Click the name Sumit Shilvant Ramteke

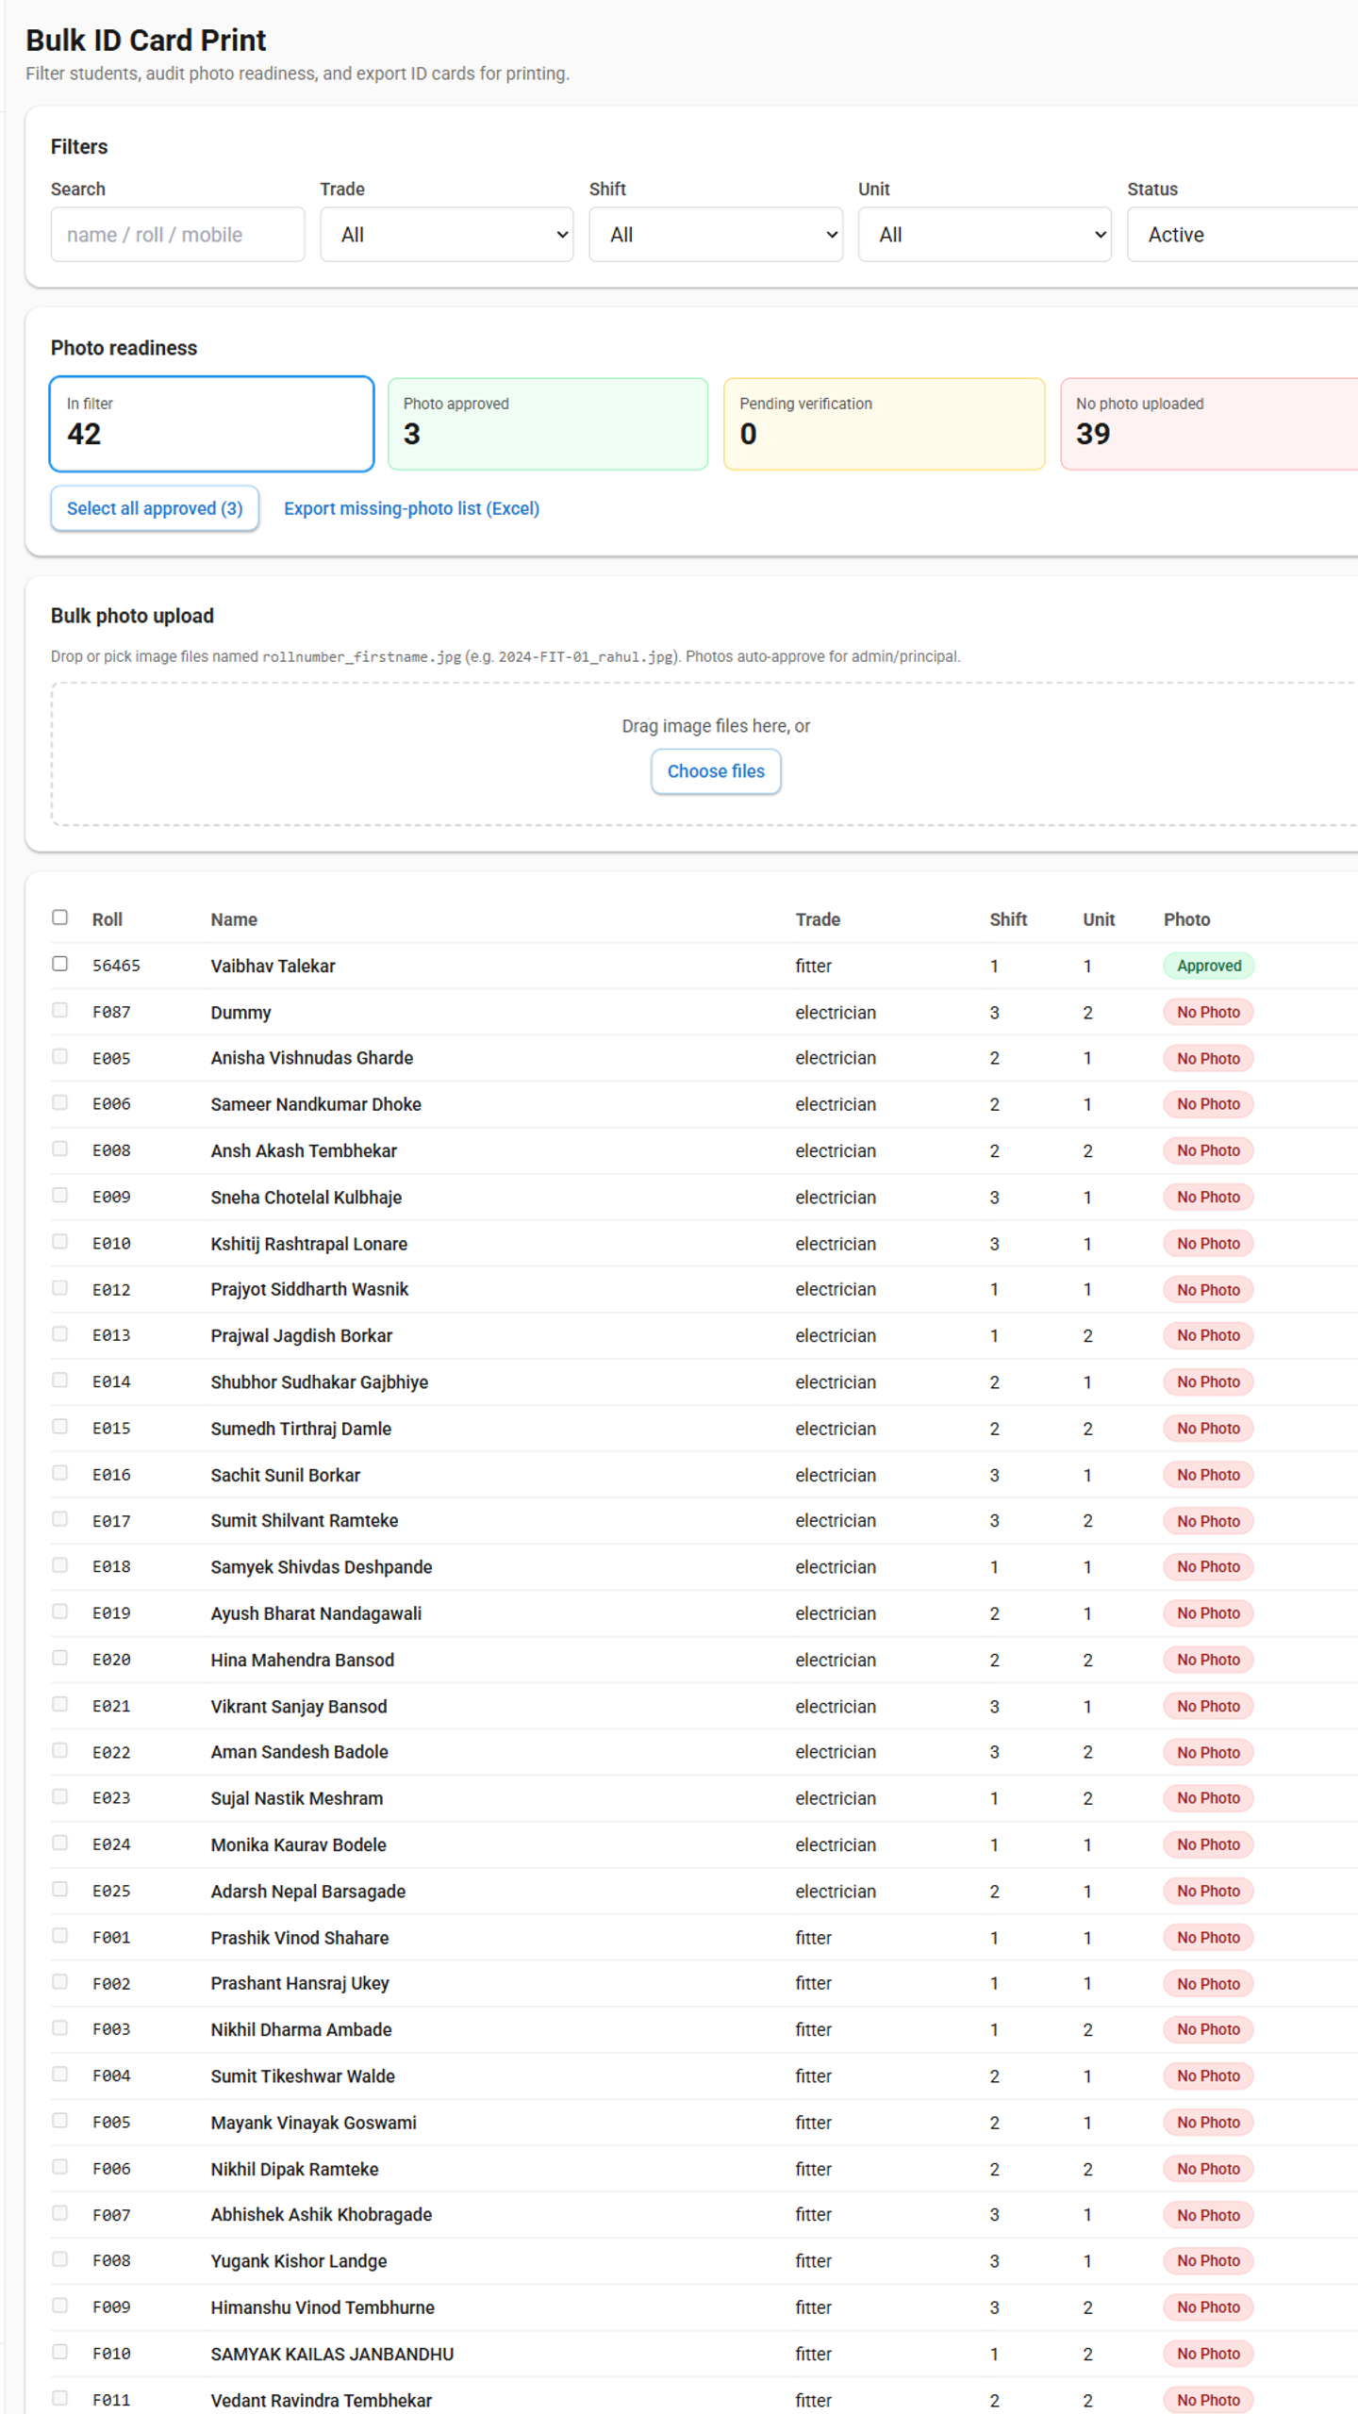point(304,1520)
